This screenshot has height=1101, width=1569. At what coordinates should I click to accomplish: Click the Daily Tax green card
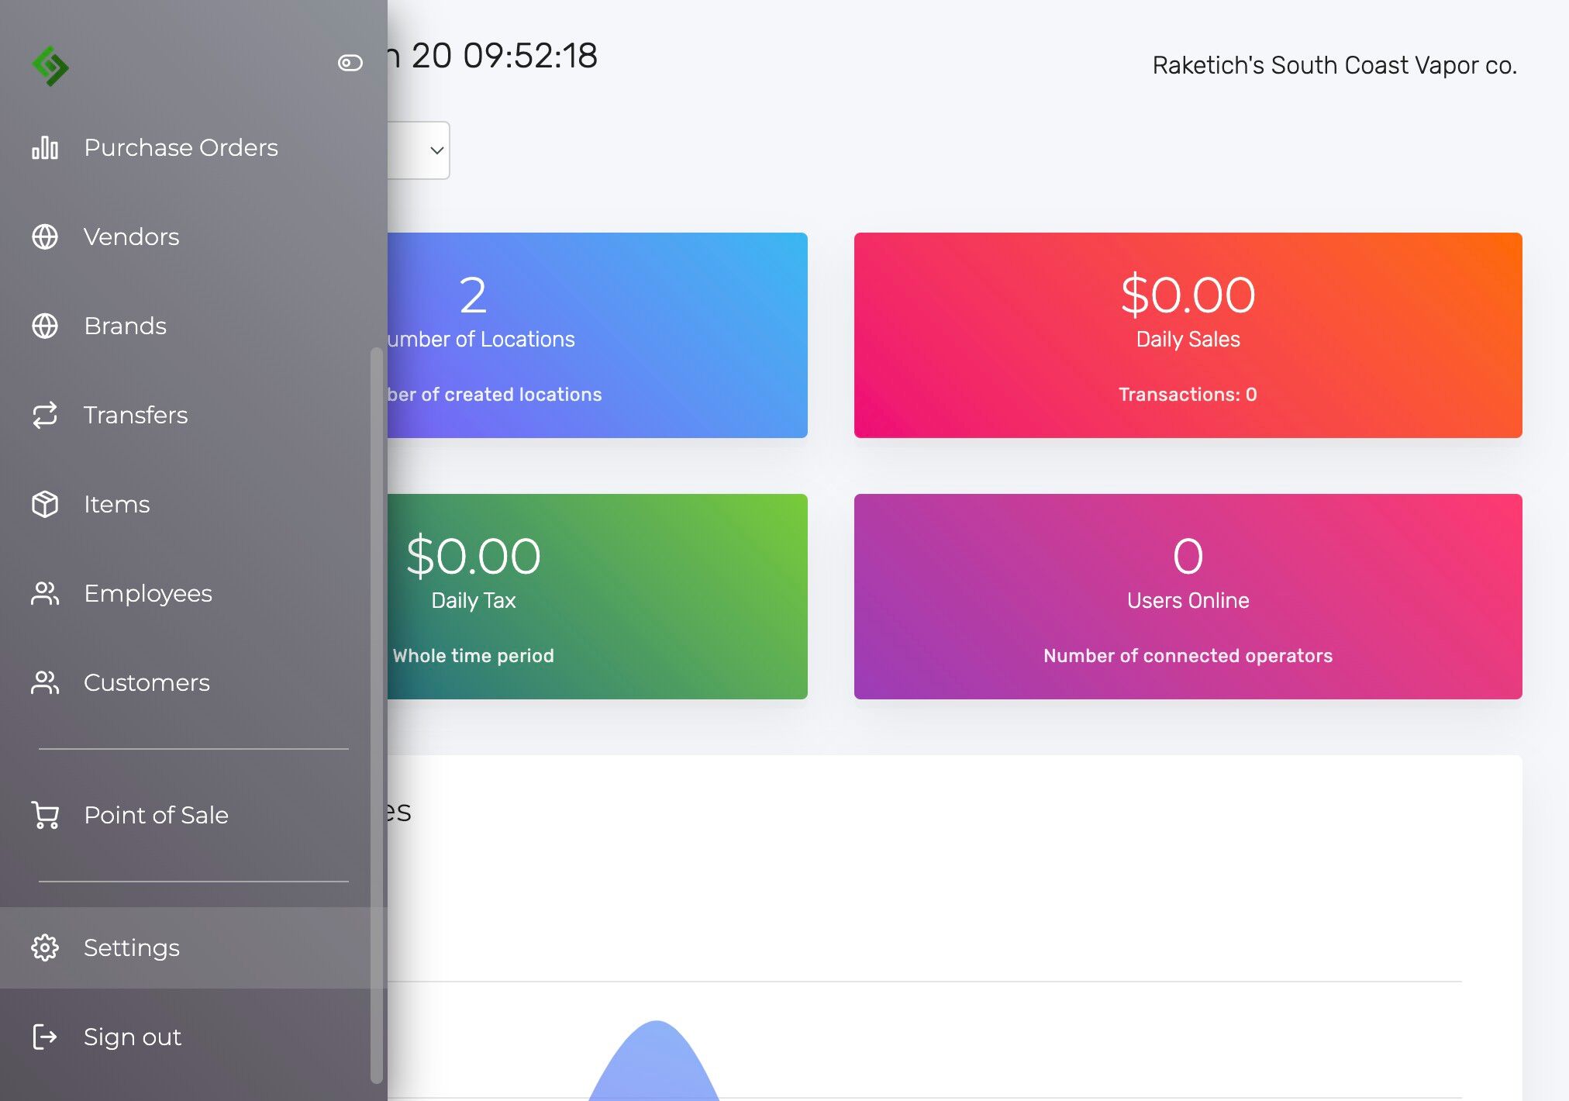click(598, 596)
